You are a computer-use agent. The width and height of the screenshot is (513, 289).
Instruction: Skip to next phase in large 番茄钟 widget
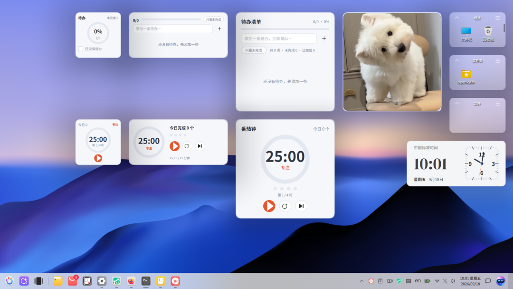click(301, 206)
